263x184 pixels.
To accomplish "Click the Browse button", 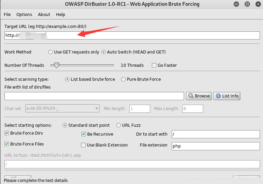I will coord(199,96).
